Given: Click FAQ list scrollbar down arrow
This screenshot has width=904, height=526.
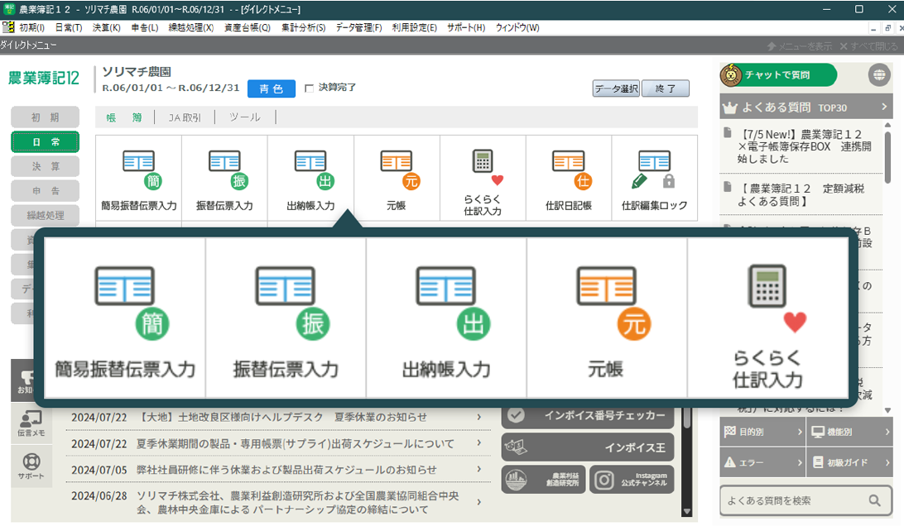Looking at the screenshot, I should 887,410.
